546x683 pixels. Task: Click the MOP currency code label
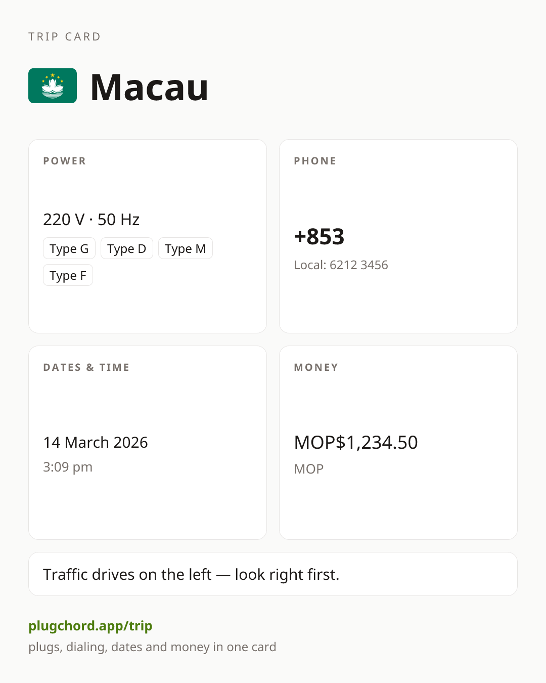coord(309,469)
